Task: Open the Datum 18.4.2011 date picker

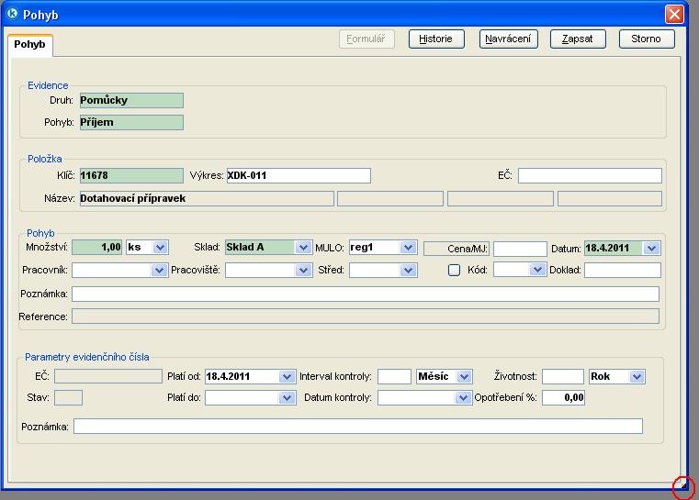Action: [x=652, y=248]
